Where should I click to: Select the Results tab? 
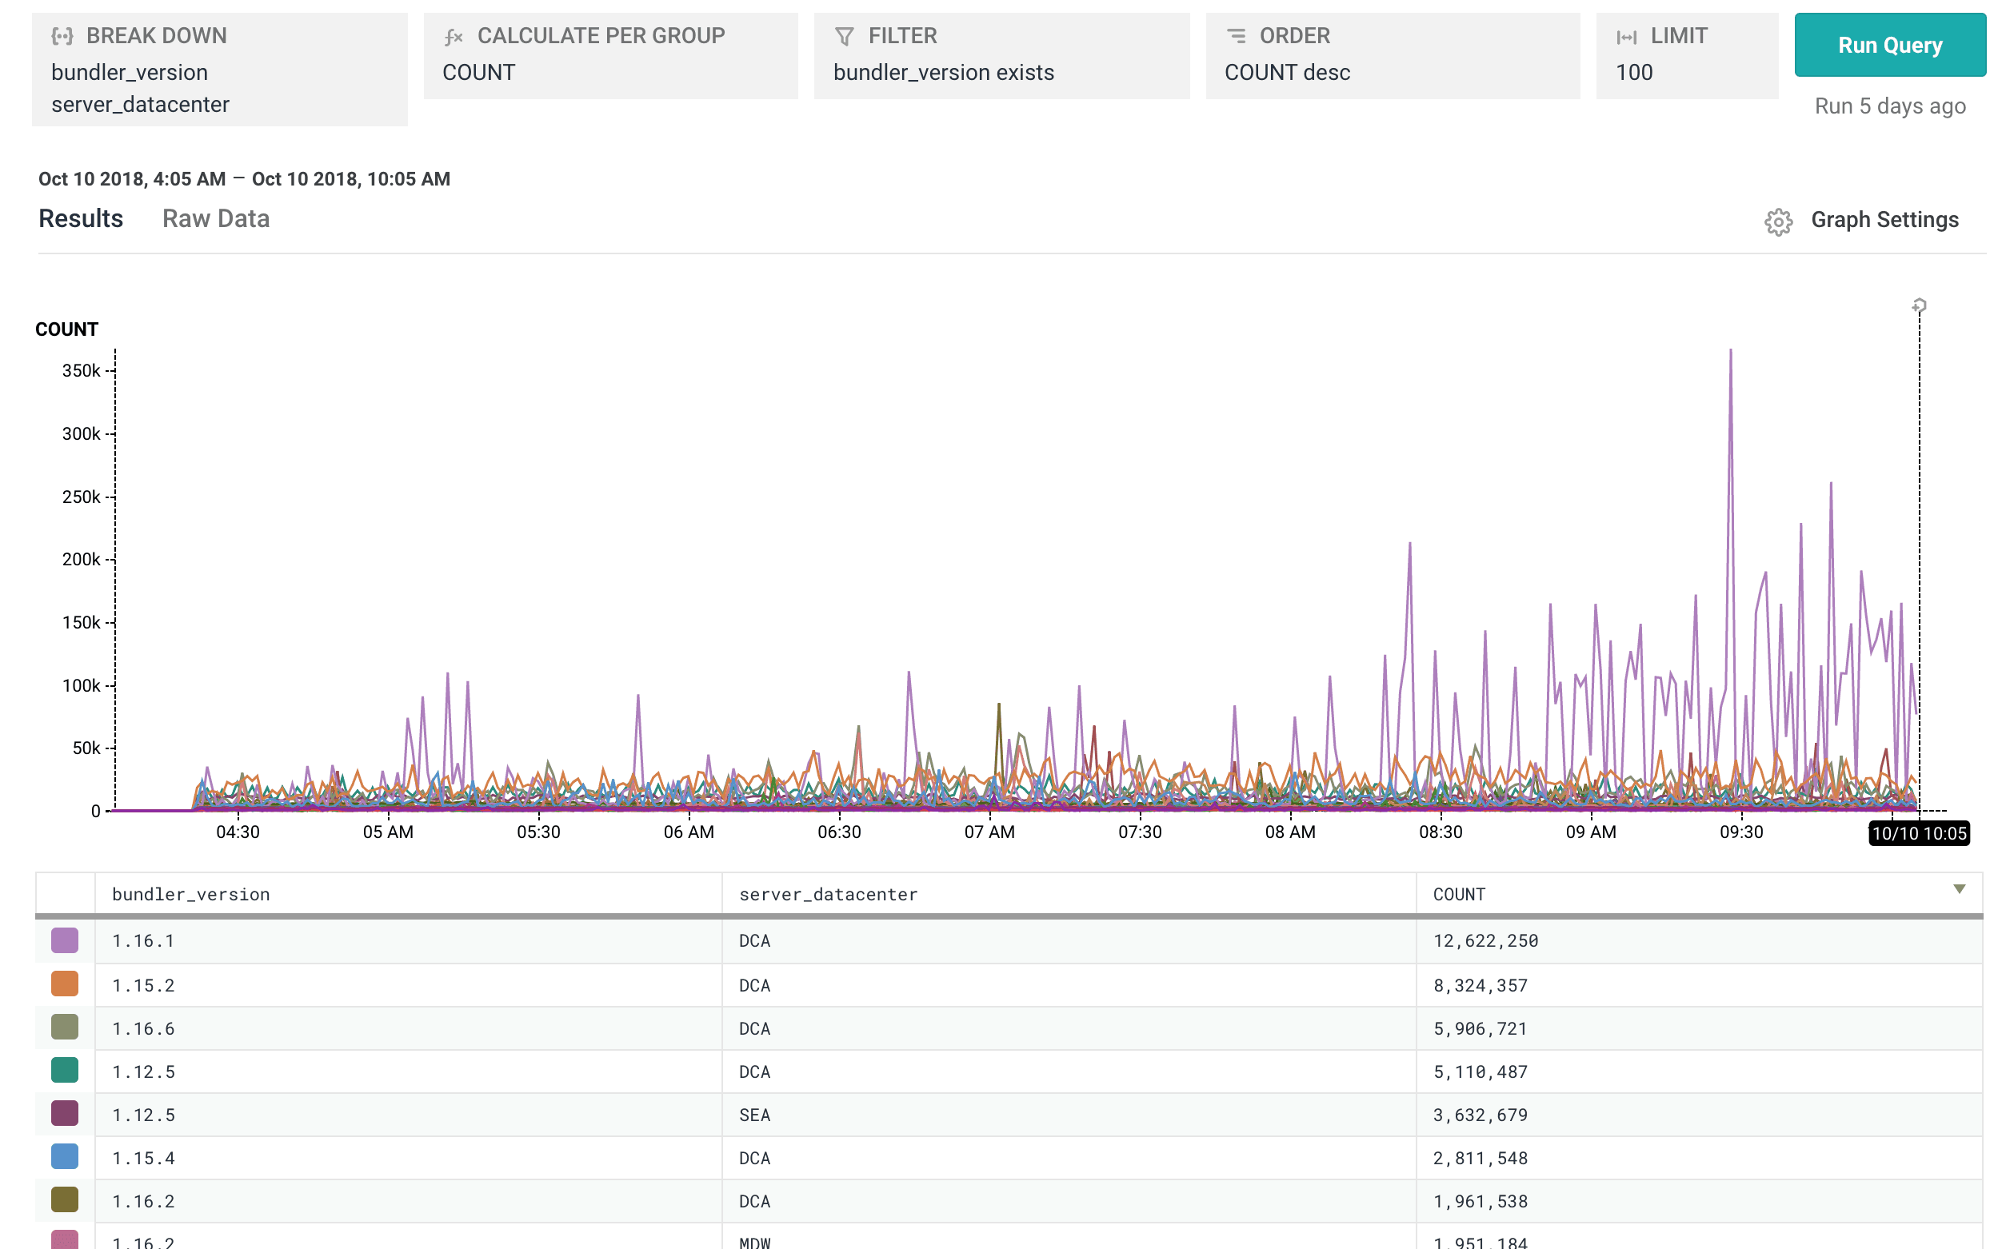(x=80, y=218)
